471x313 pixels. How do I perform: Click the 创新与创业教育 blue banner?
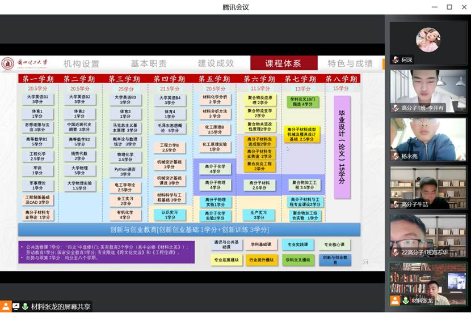point(189,229)
